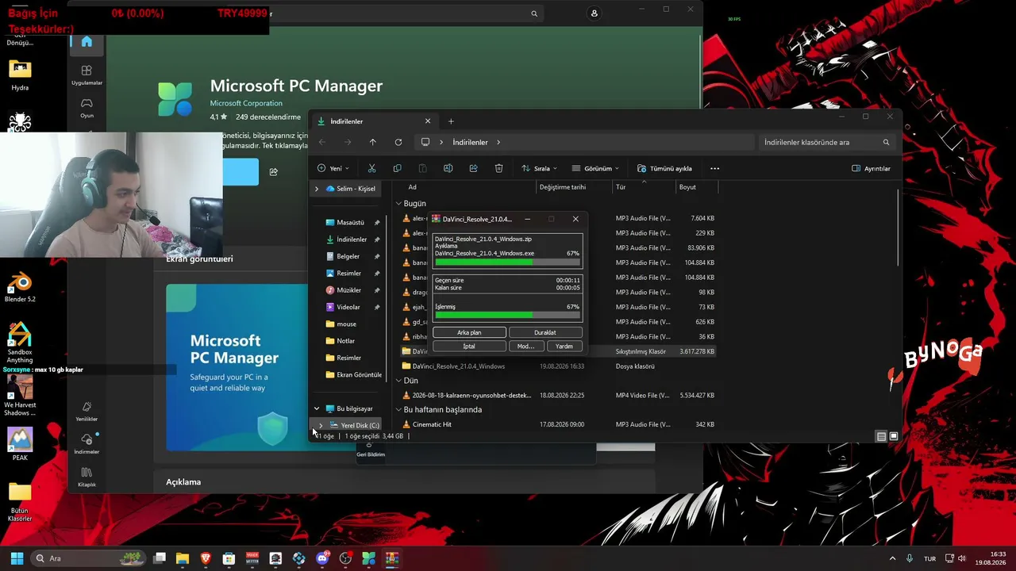Image resolution: width=1016 pixels, height=571 pixels.
Task: Cut the selected file in Explorer toolbar
Action: tap(371, 168)
